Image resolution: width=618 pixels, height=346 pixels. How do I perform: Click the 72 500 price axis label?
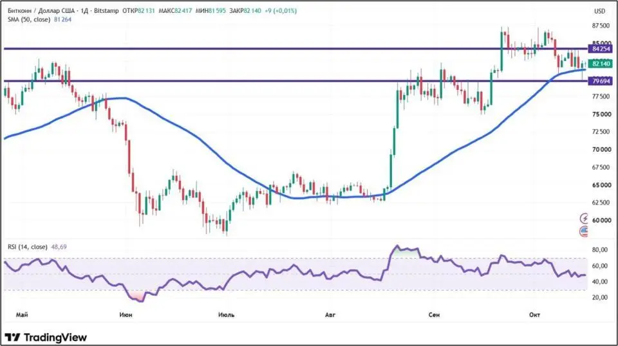tap(601, 131)
